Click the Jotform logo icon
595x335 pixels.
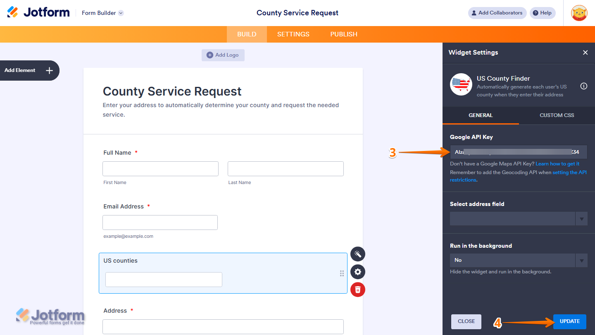click(x=13, y=12)
